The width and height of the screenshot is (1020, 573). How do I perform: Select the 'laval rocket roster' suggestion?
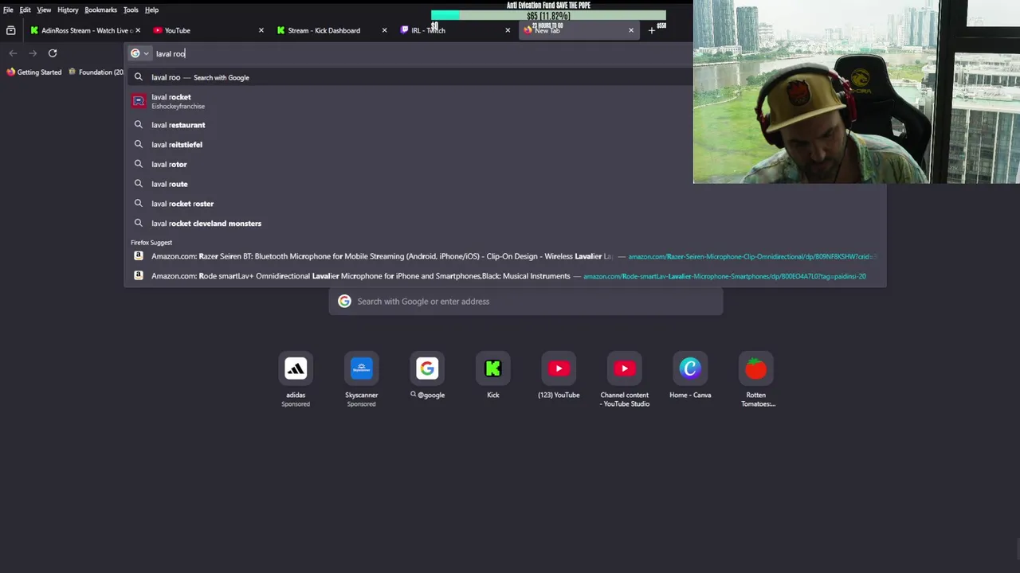point(505,204)
